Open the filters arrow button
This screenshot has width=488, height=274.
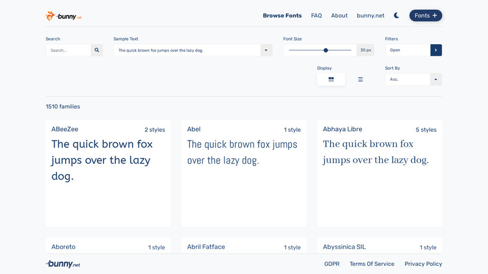tap(436, 51)
